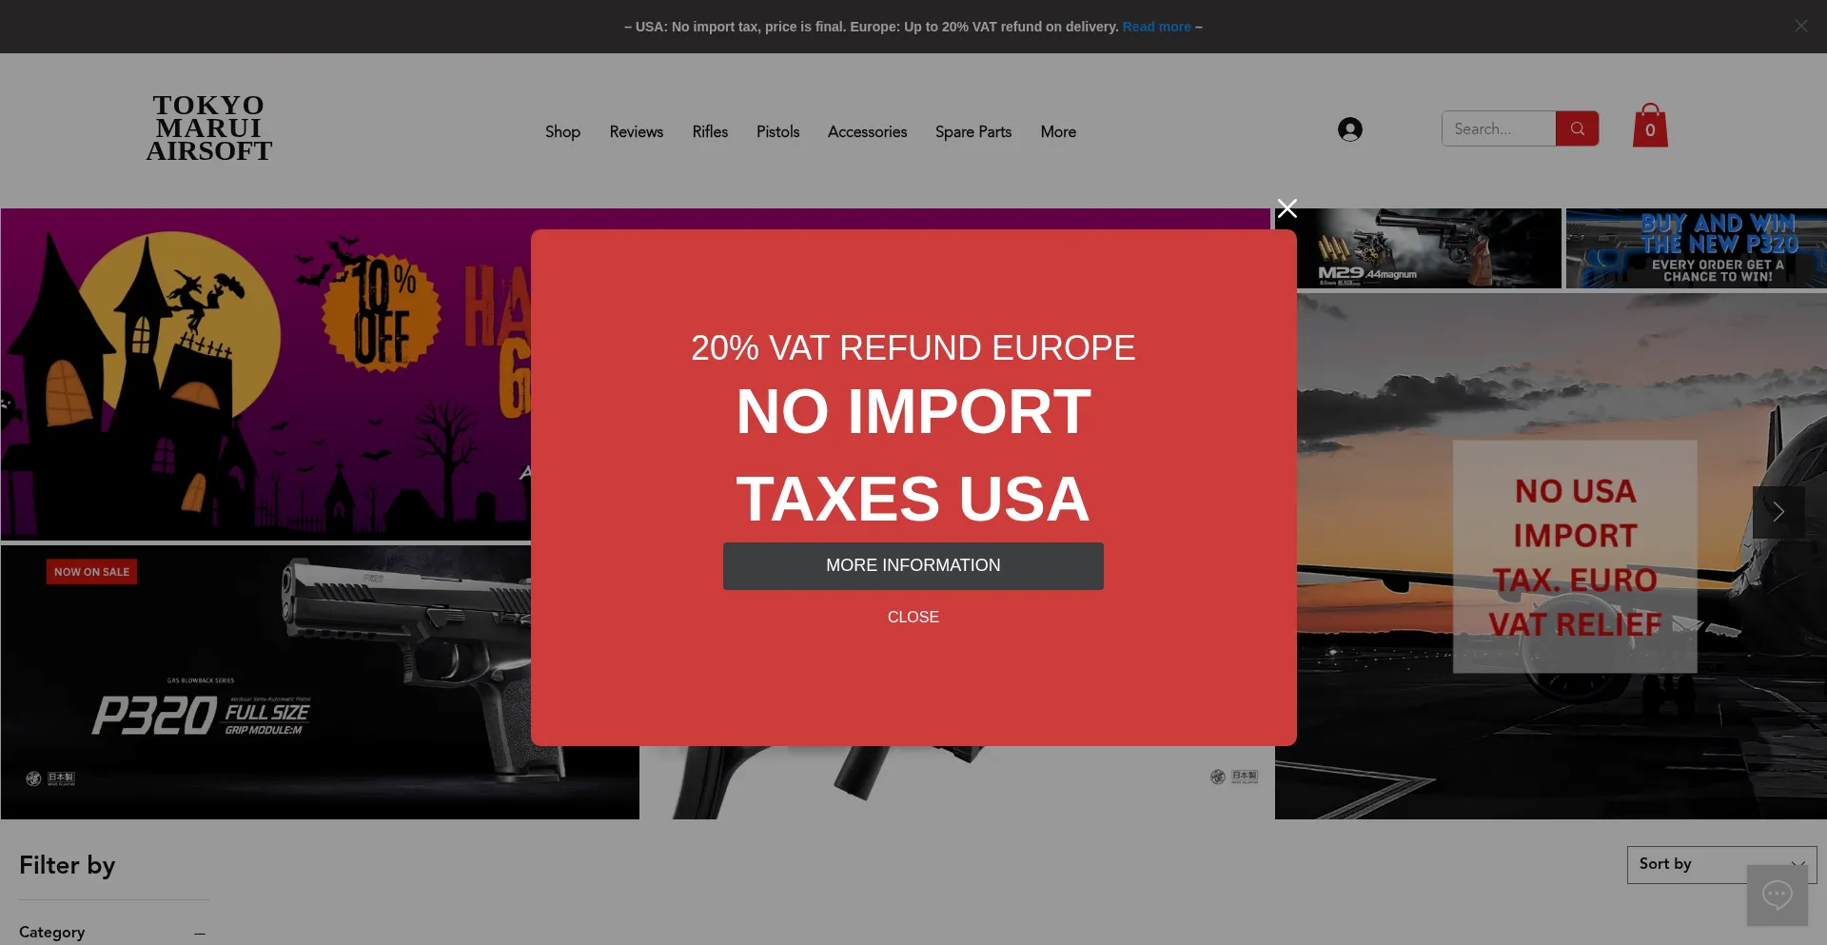This screenshot has width=1827, height=945.
Task: Open the live chat bubble widget
Action: (1777, 895)
